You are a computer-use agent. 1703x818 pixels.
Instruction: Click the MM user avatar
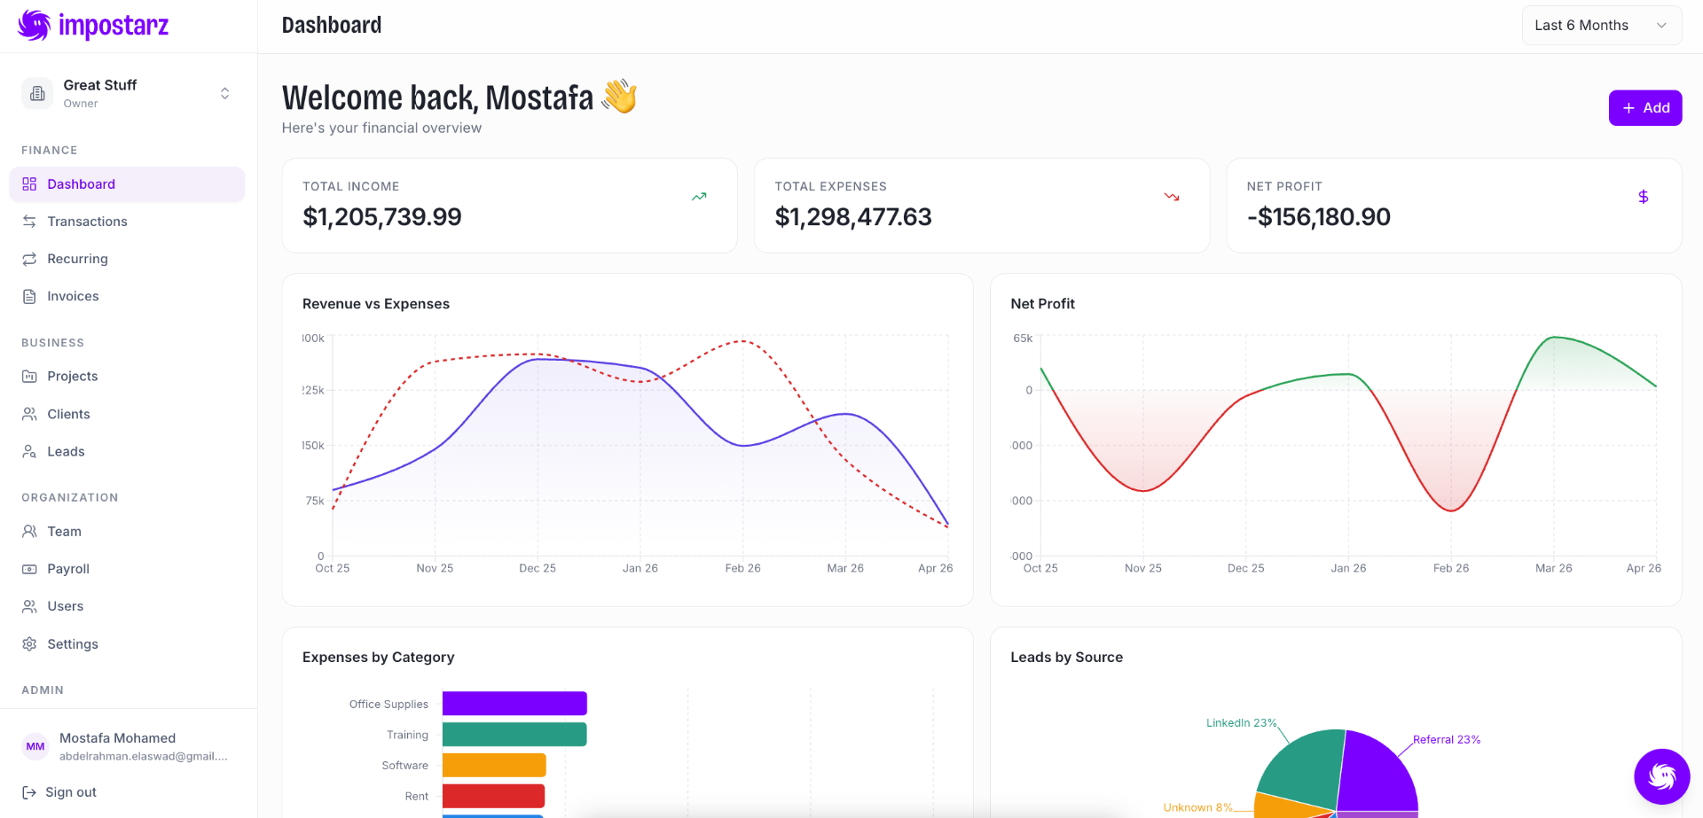35,746
